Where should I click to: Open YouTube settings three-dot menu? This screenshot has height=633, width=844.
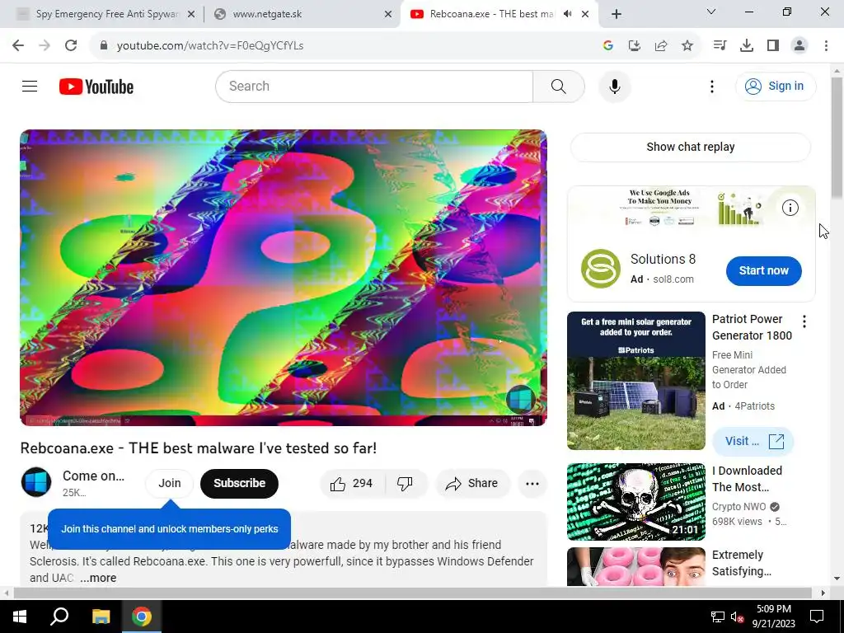(711, 86)
